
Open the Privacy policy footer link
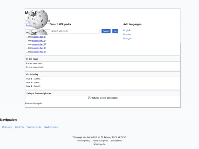tap(83, 141)
